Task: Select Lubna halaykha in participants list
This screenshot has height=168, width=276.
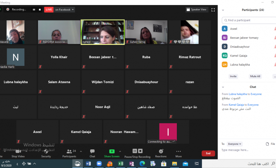Action: (249, 65)
